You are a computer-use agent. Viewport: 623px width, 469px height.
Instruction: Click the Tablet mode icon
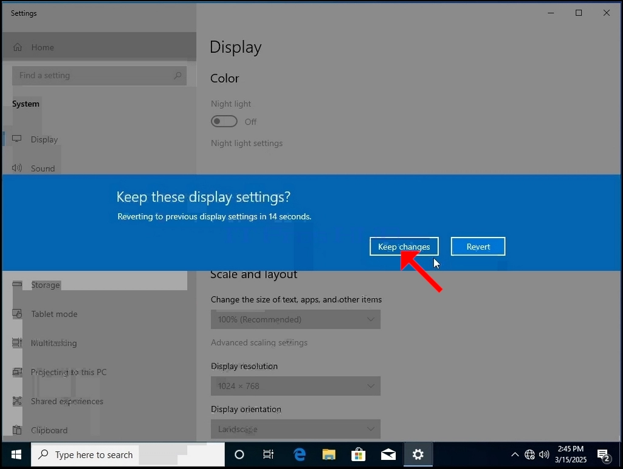(17, 313)
